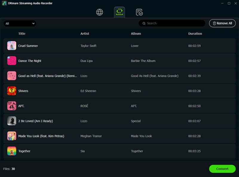Screen dimensions: 239x177
Task: Click the green Convert button
Action: 222,169
